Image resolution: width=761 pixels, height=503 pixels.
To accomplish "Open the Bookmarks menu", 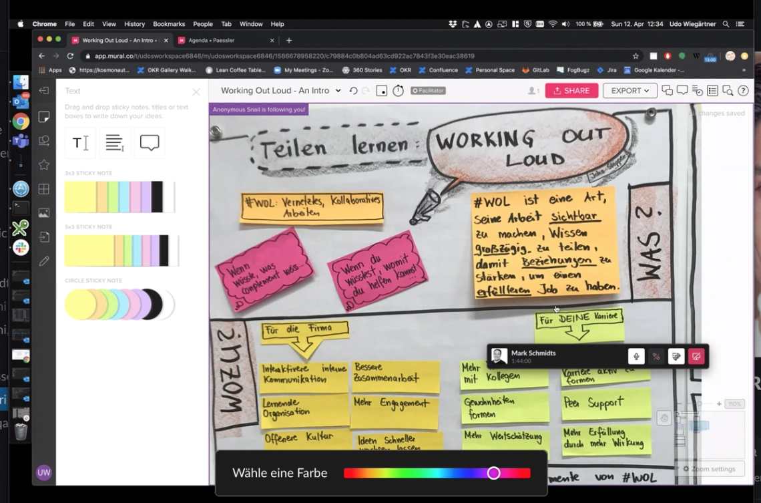I will tap(169, 24).
